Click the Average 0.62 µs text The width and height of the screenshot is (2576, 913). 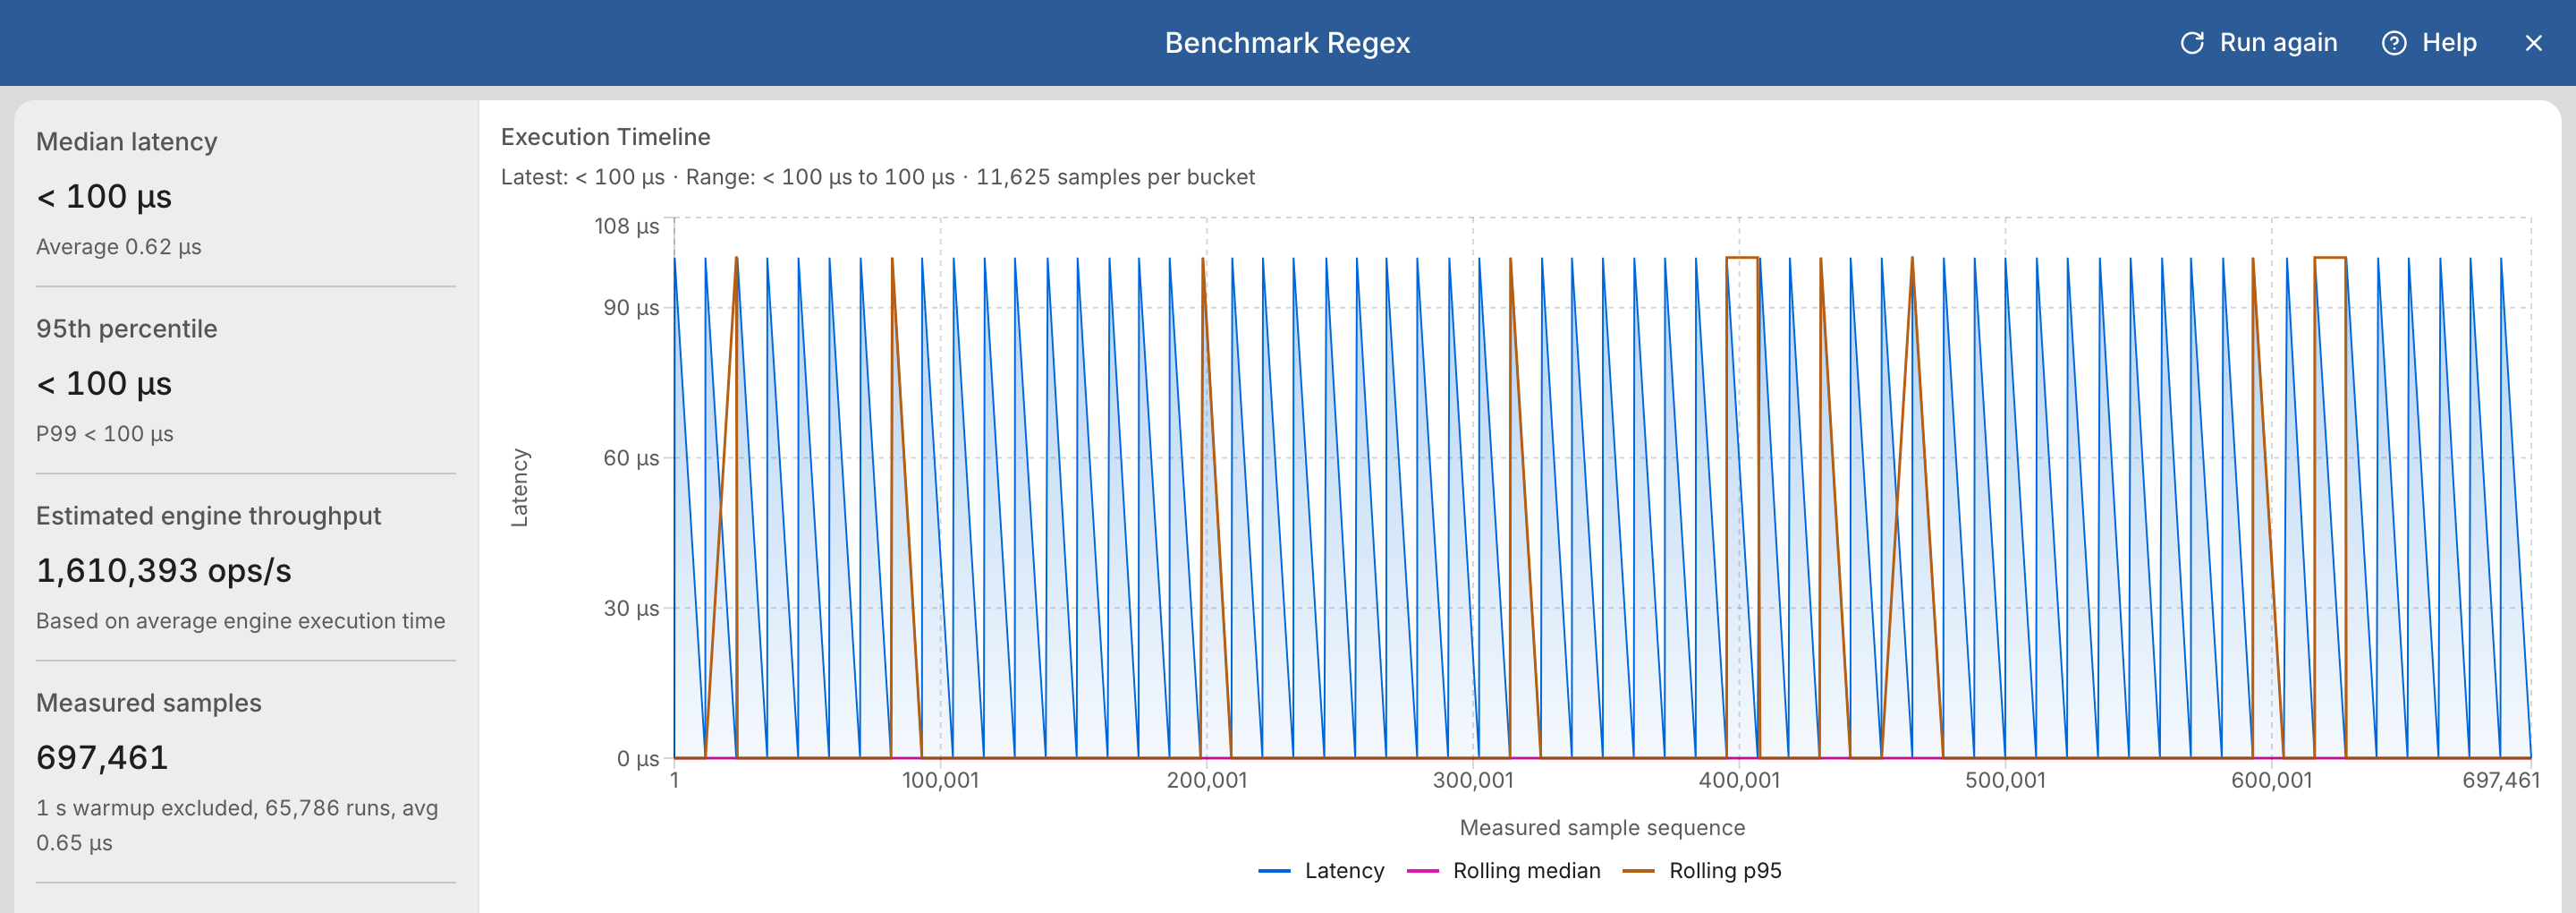(x=119, y=246)
